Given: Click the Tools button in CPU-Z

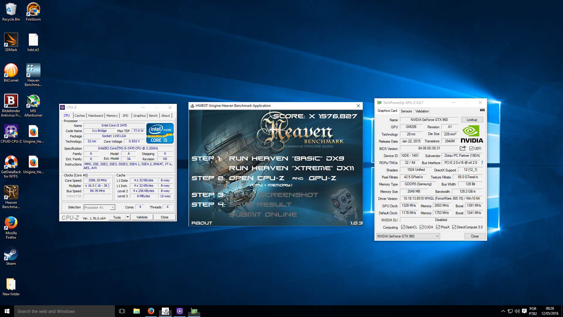Looking at the screenshot, I should [x=117, y=217].
